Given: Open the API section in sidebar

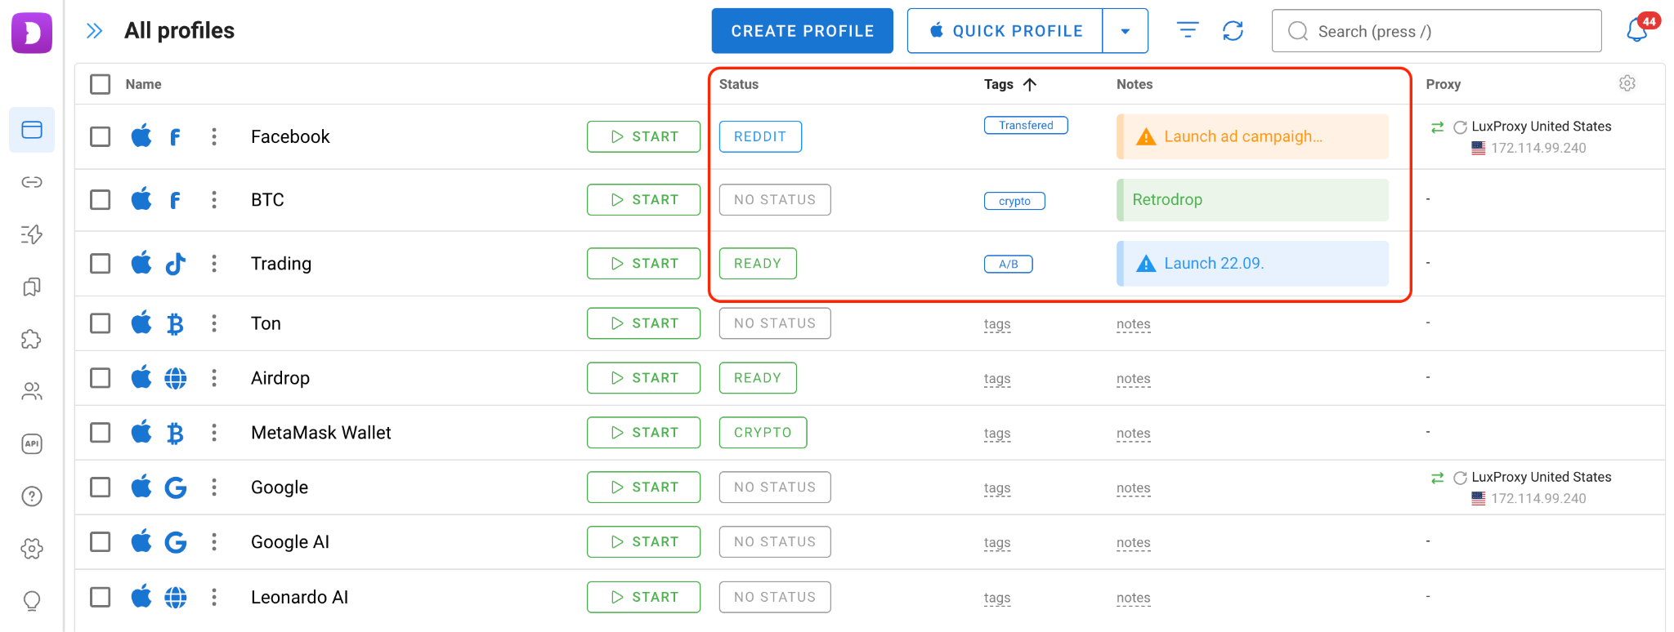Looking at the screenshot, I should (x=32, y=443).
